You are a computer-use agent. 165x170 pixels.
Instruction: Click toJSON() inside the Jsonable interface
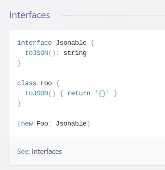pos(40,53)
